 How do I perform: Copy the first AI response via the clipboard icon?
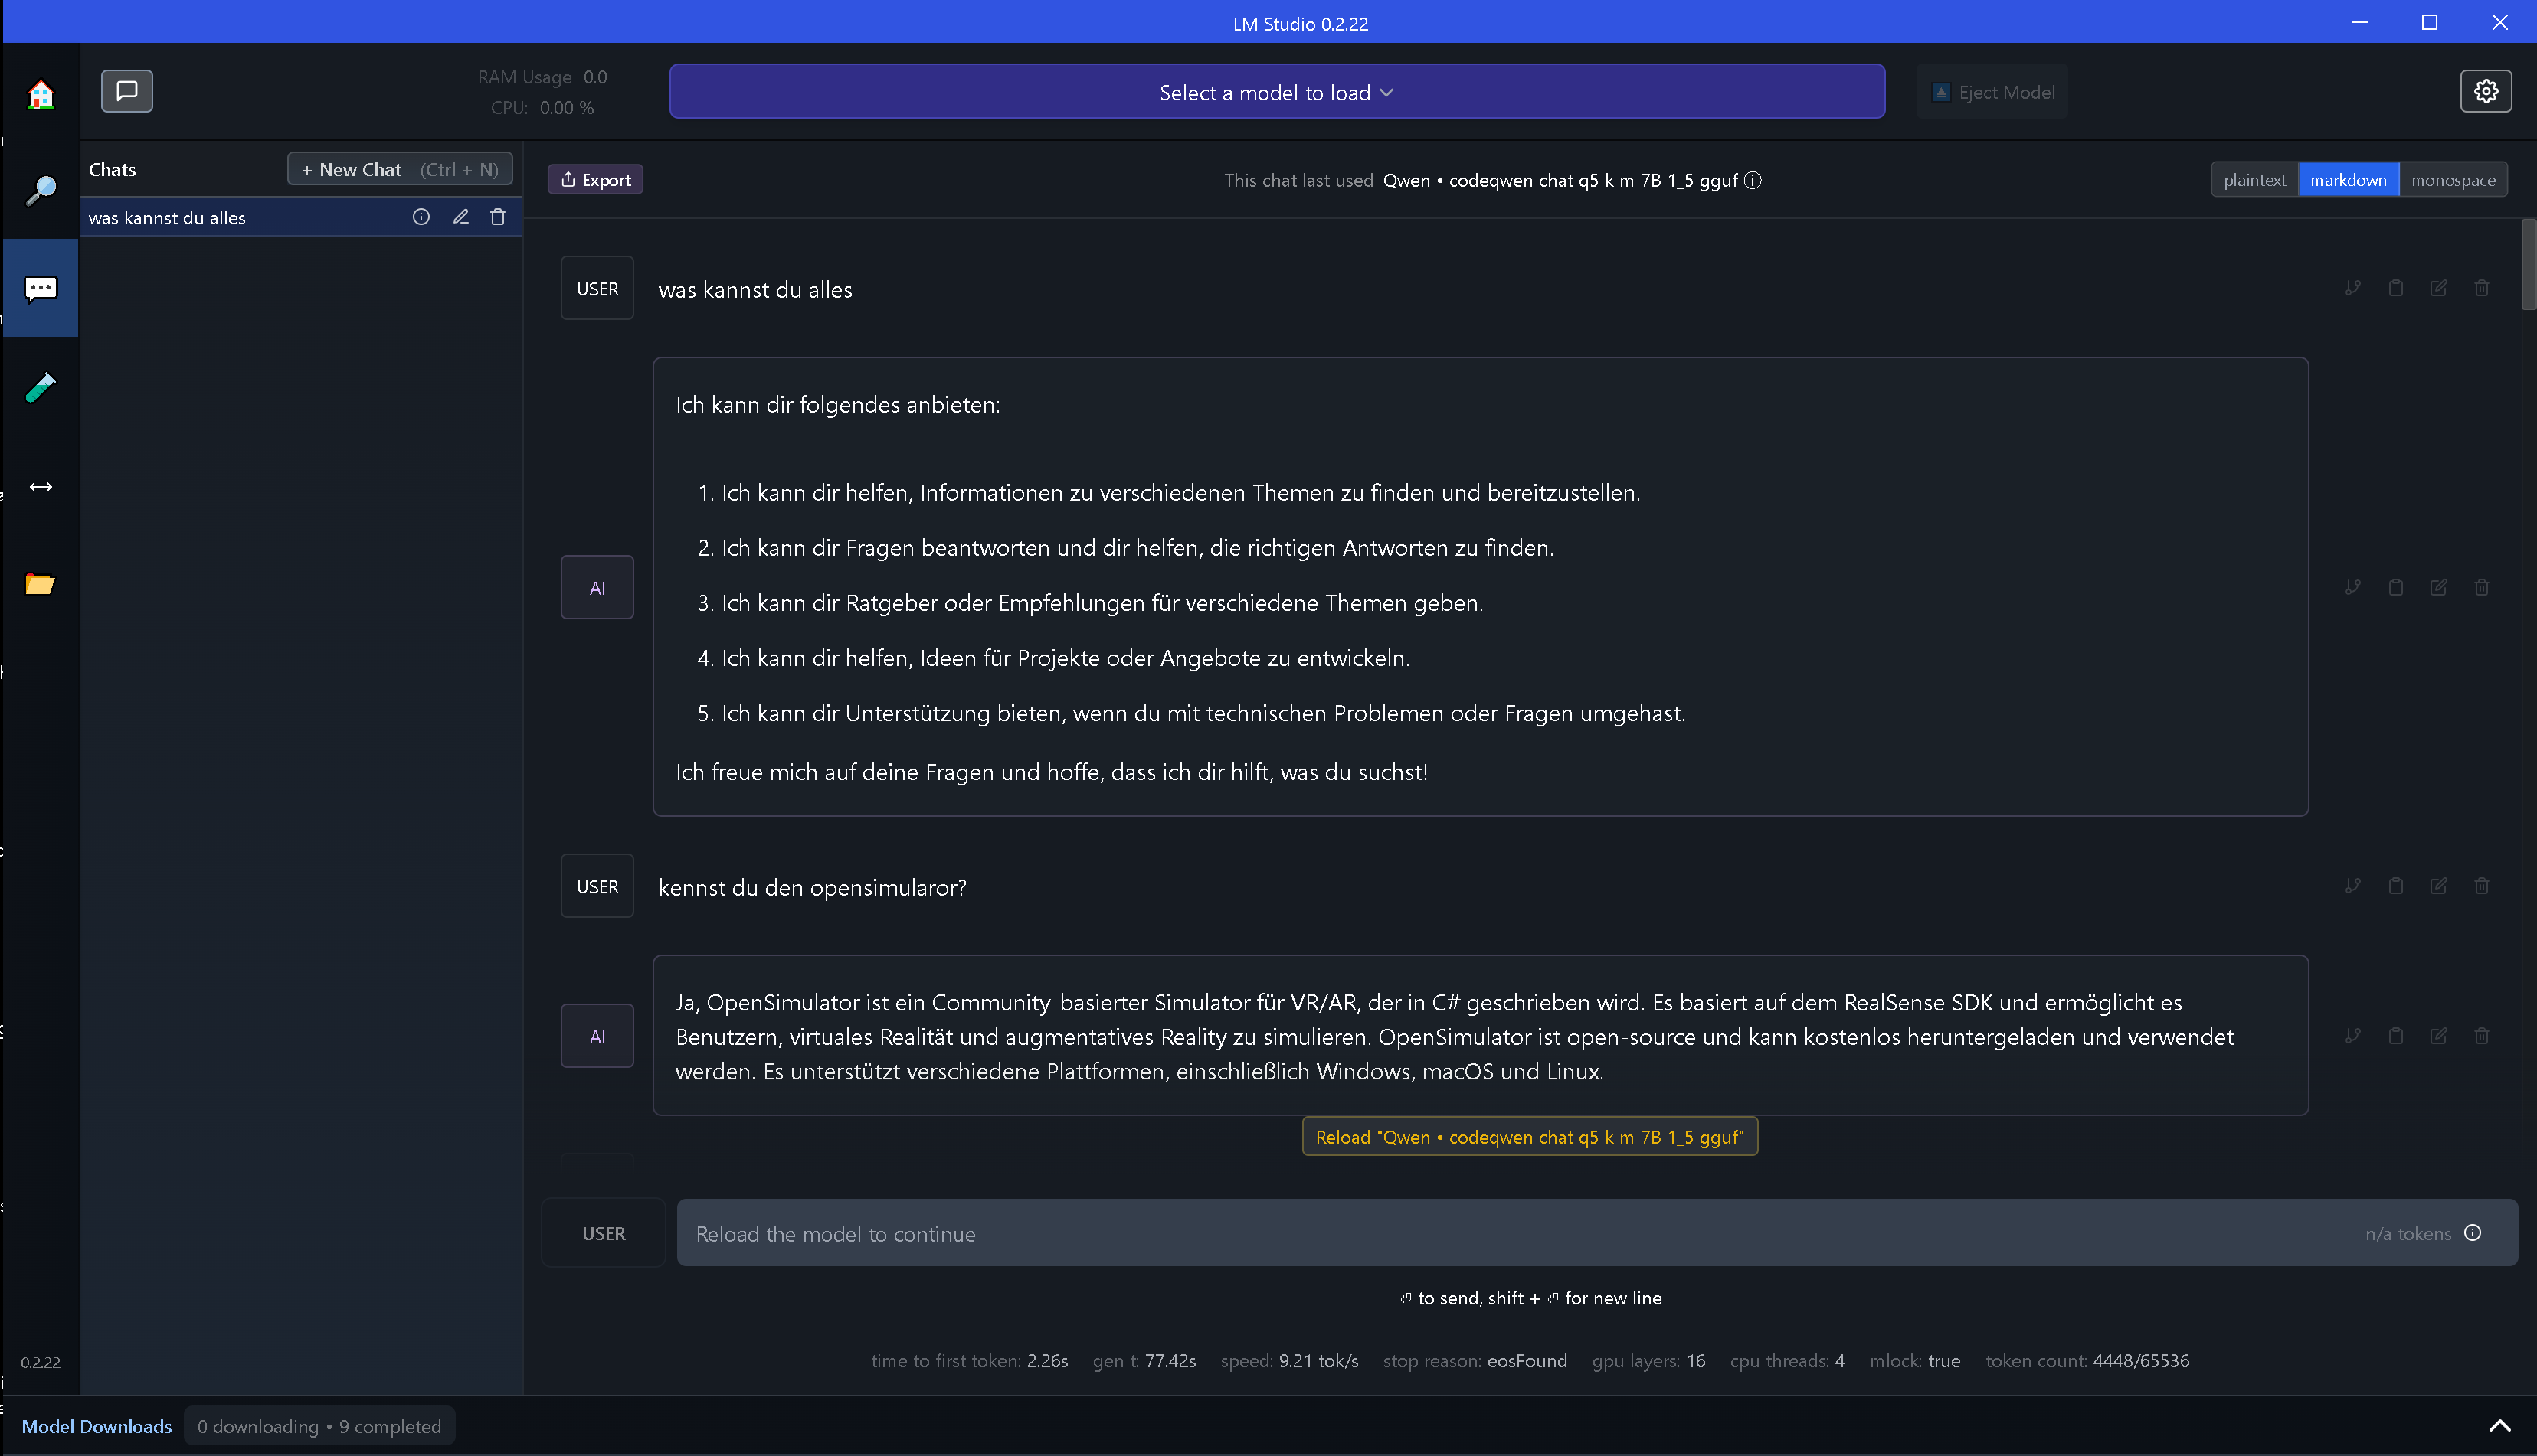tap(2396, 587)
